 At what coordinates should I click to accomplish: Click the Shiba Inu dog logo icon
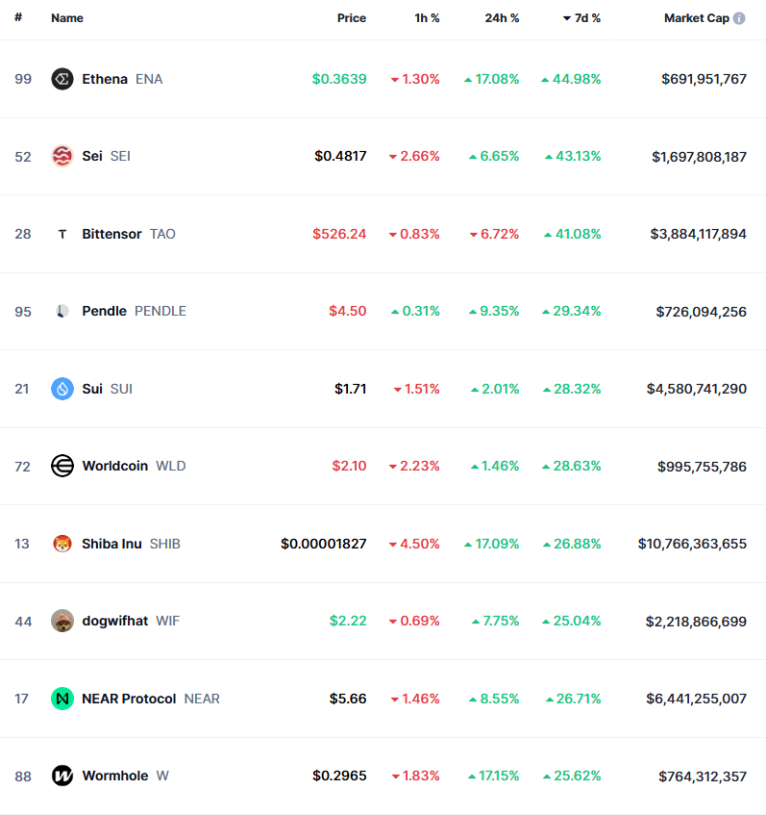62,544
